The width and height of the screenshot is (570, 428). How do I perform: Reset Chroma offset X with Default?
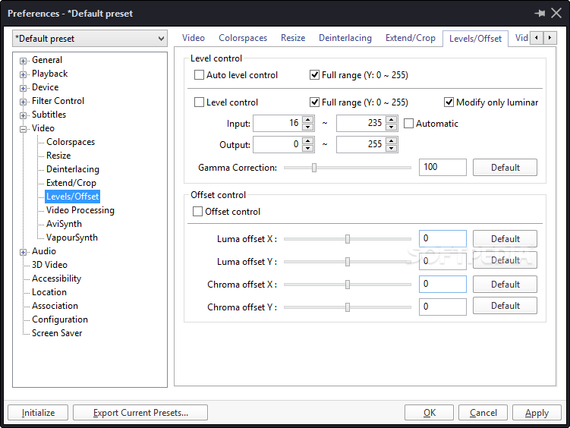point(505,284)
